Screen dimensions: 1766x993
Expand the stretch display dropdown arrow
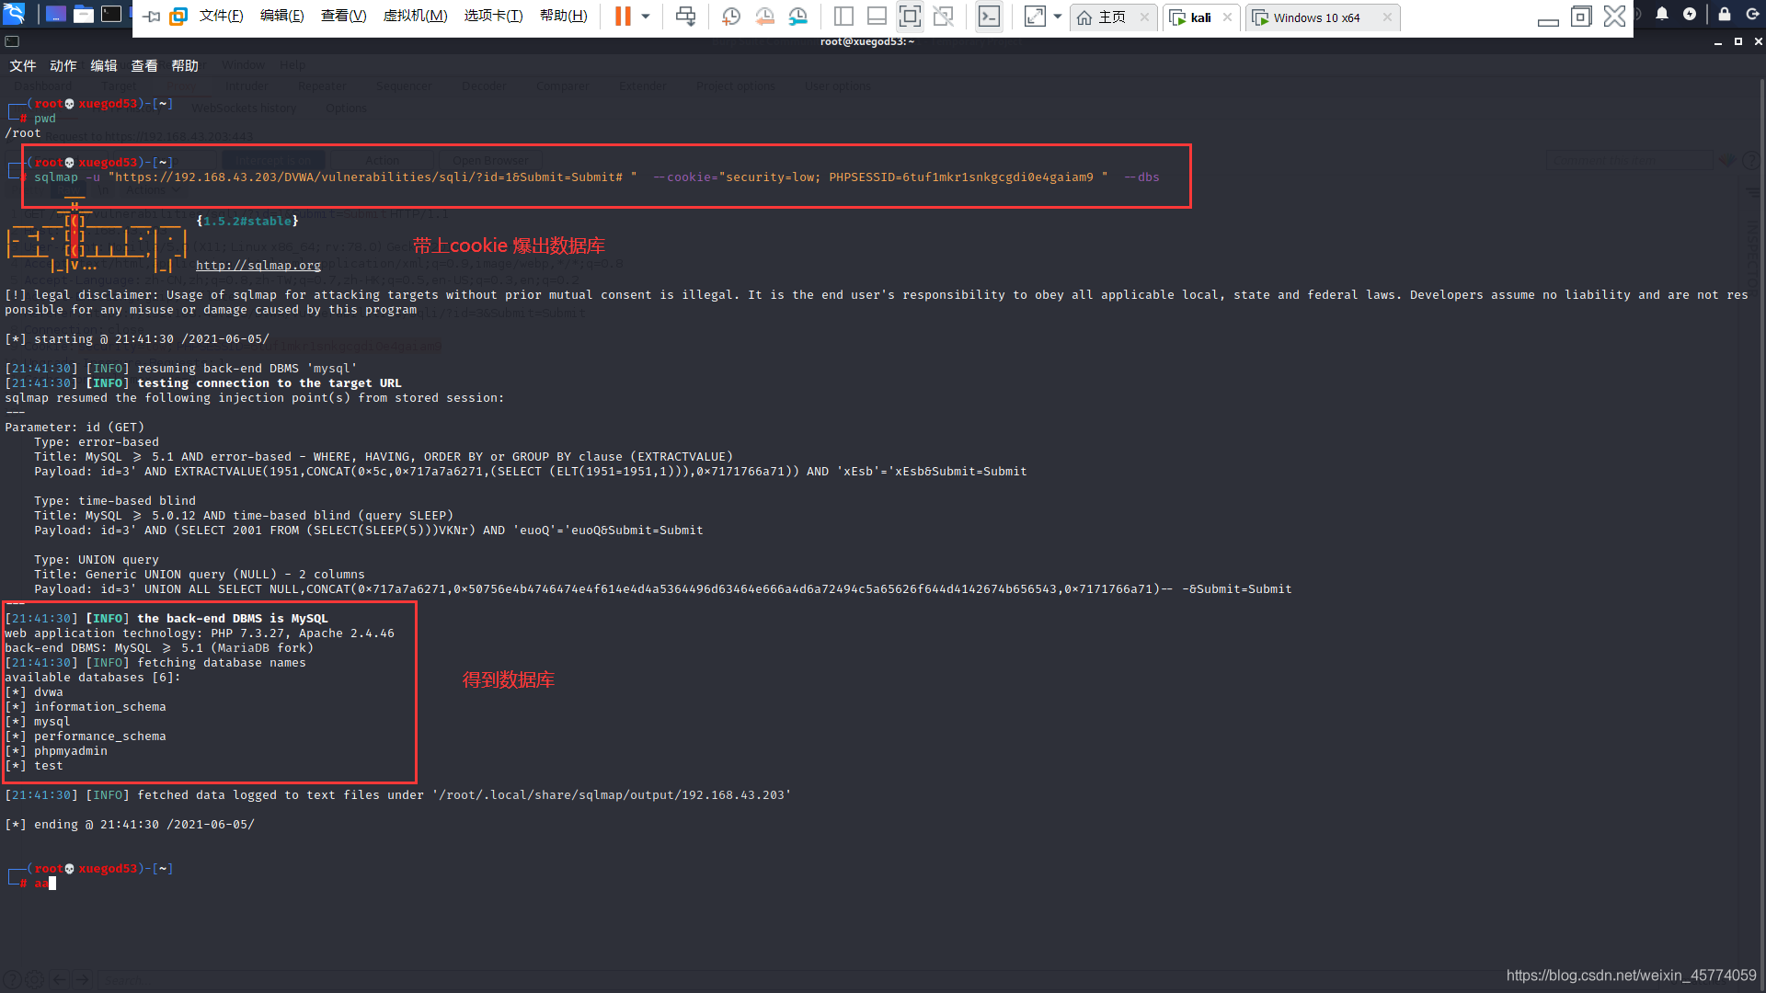click(x=1058, y=17)
